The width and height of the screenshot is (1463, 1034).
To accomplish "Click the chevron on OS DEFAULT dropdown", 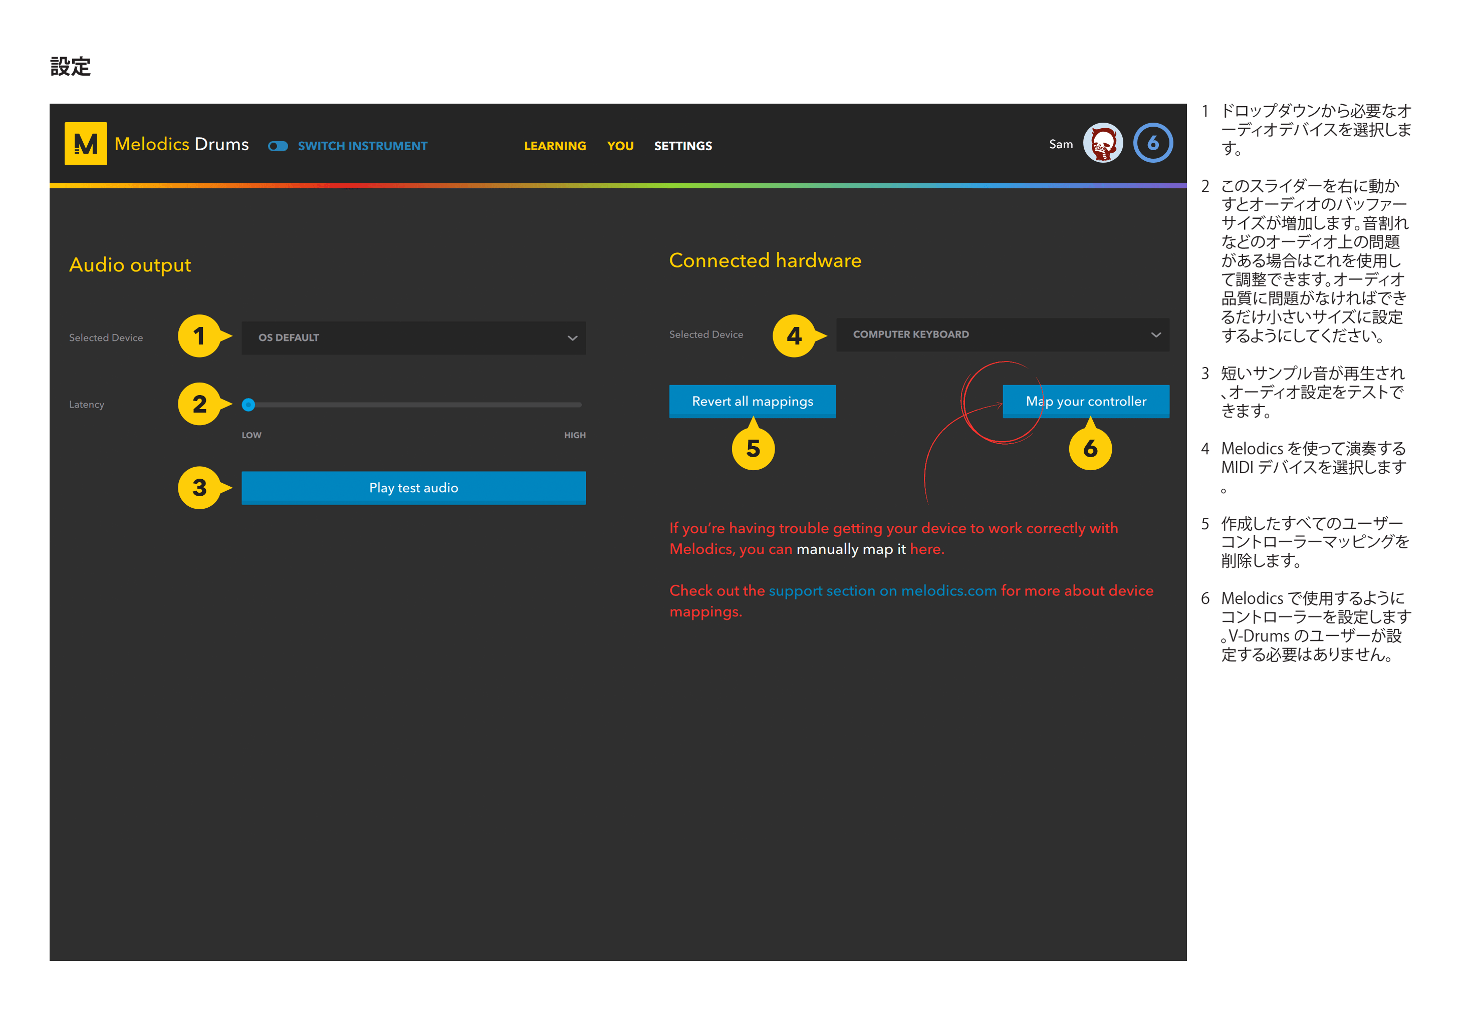I will click(572, 338).
